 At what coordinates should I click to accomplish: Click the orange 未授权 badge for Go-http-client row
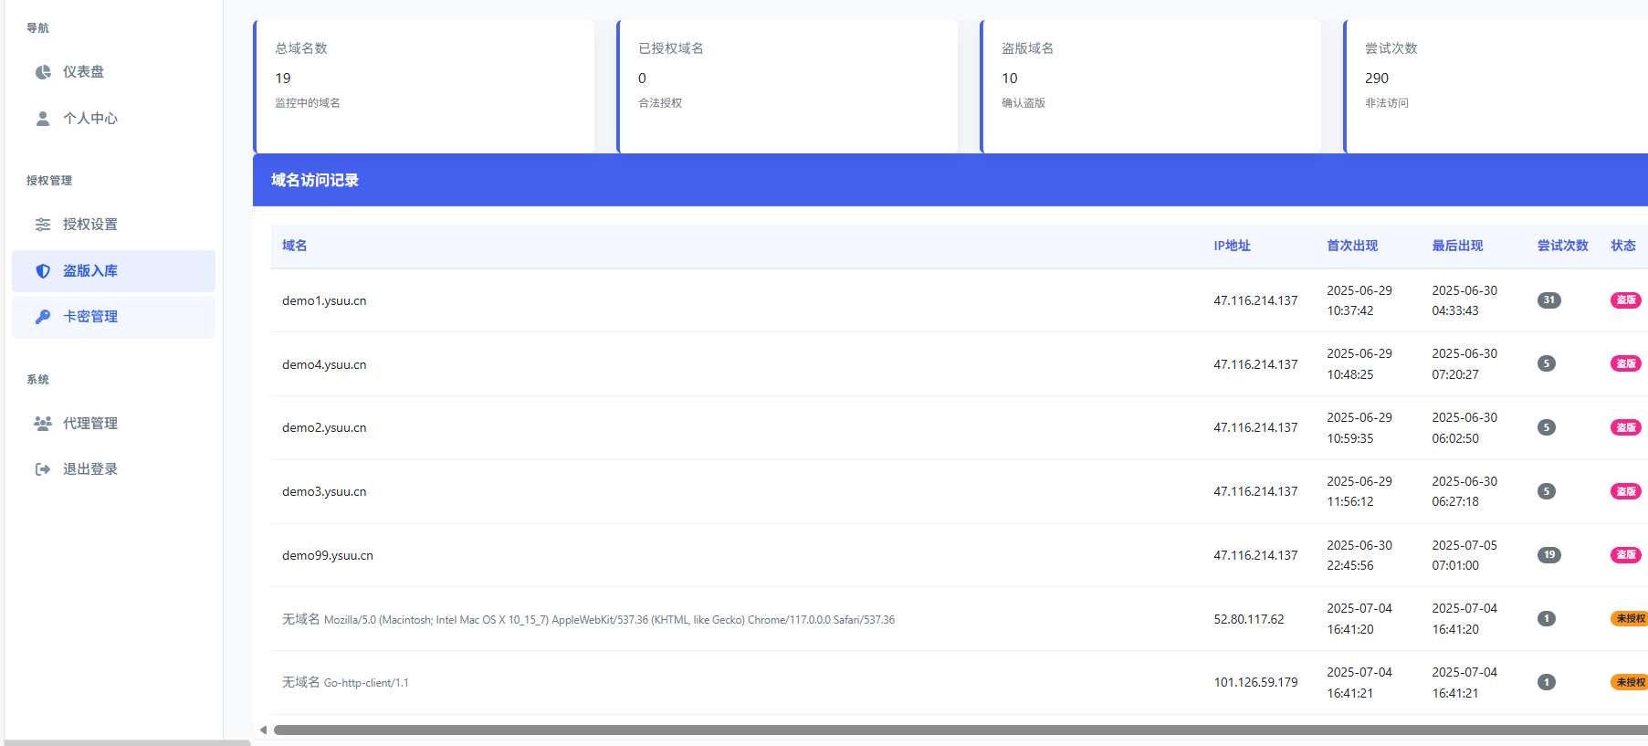[1629, 682]
